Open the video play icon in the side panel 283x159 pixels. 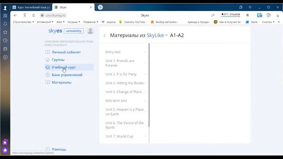tap(5, 57)
